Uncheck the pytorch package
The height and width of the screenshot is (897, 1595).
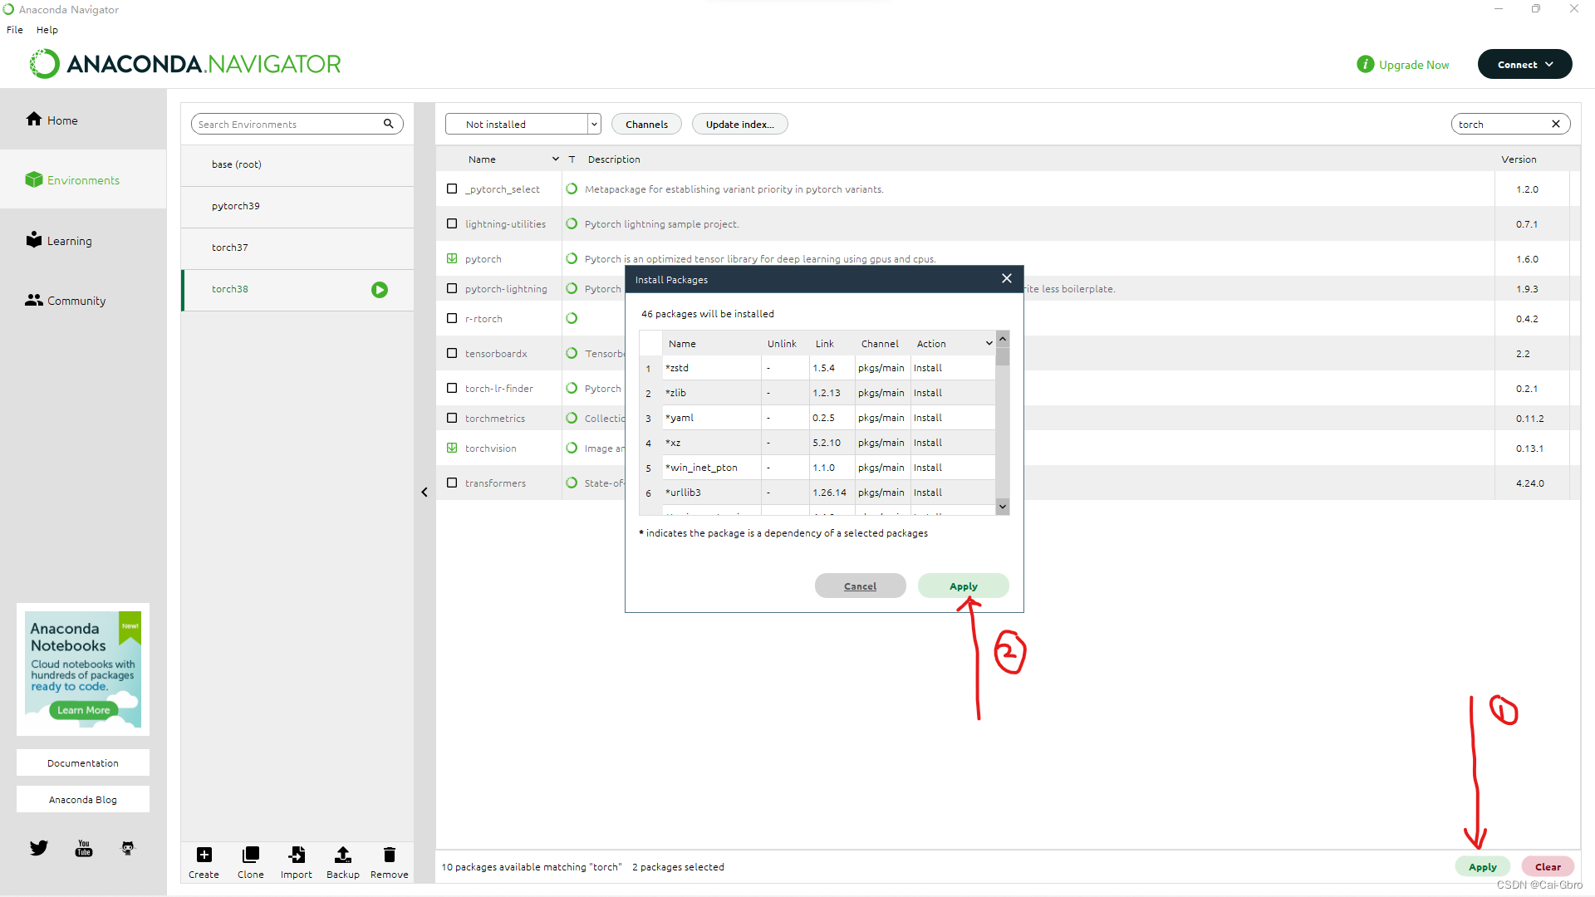click(452, 258)
